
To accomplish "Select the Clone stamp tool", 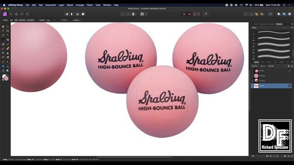I will coord(7,53).
